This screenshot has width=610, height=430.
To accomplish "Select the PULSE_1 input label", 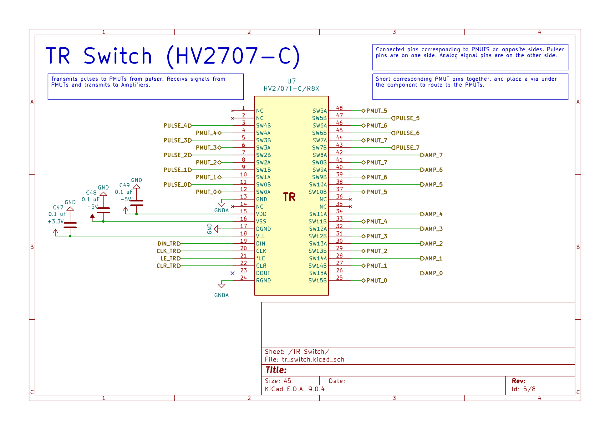I will tap(178, 170).
